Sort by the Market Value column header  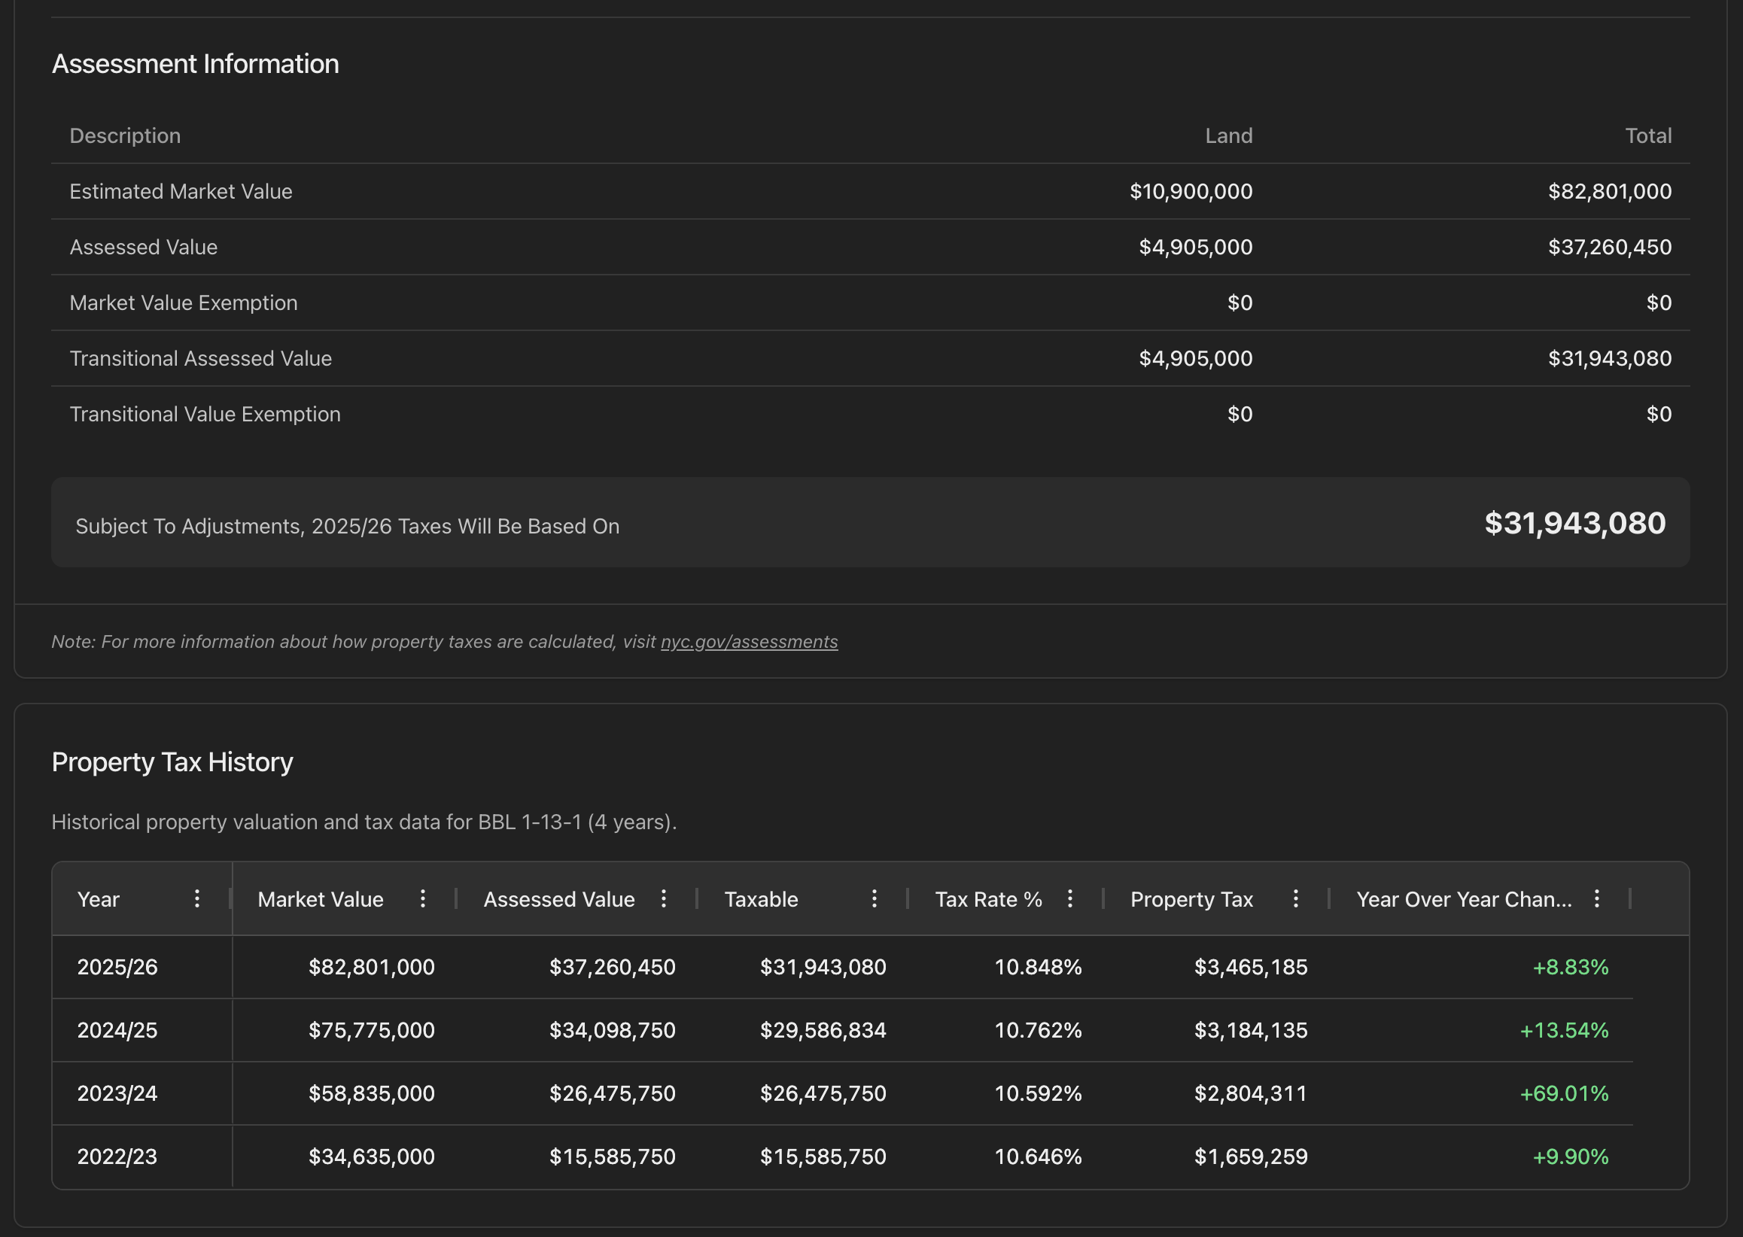320,900
